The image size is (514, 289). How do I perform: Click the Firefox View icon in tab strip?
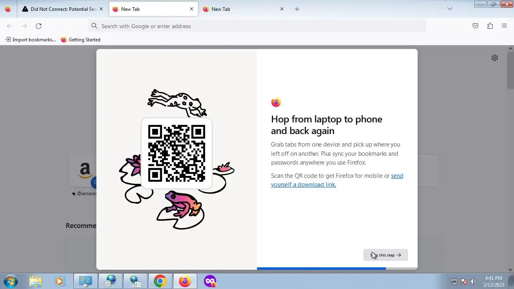(8, 9)
